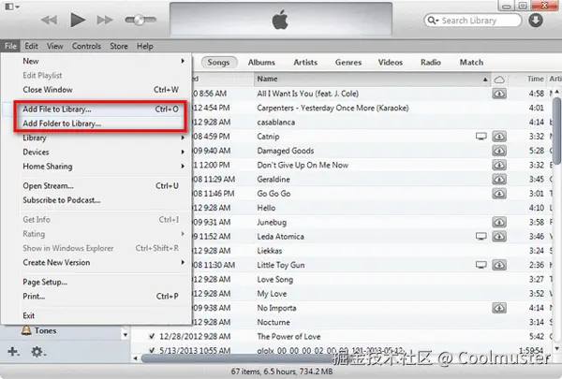Switch to the Albums tab
Viewport: 562px width, 379px height.
point(261,63)
